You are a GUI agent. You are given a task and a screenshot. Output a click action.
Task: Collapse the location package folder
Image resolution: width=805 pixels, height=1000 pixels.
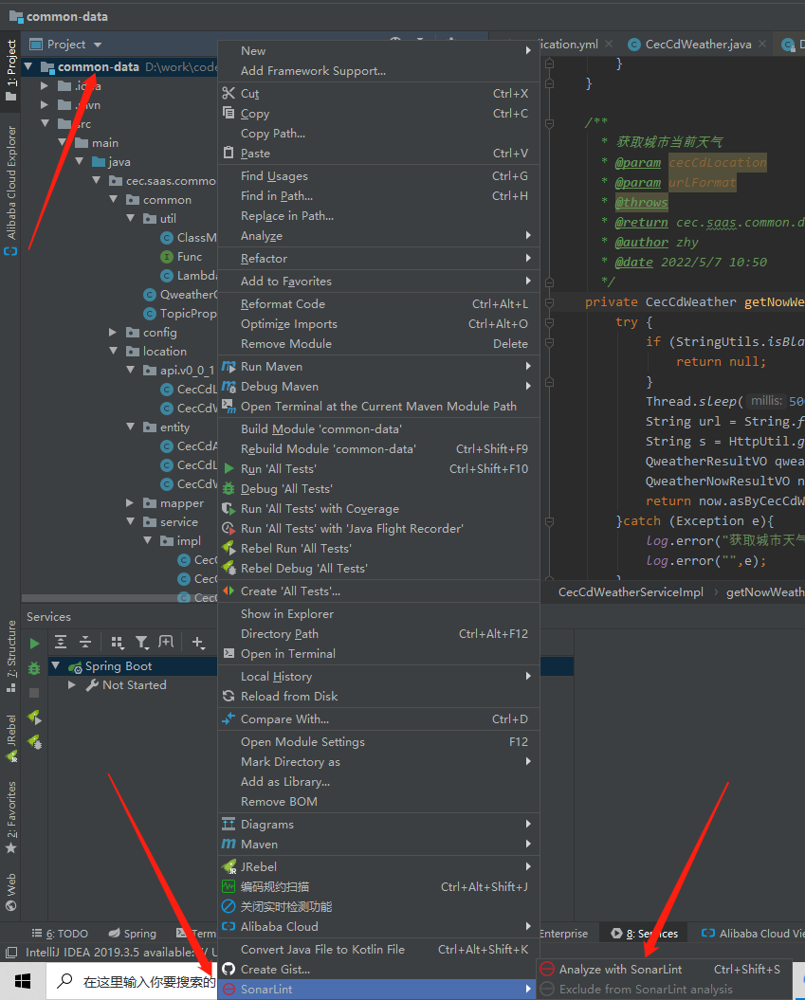point(113,352)
